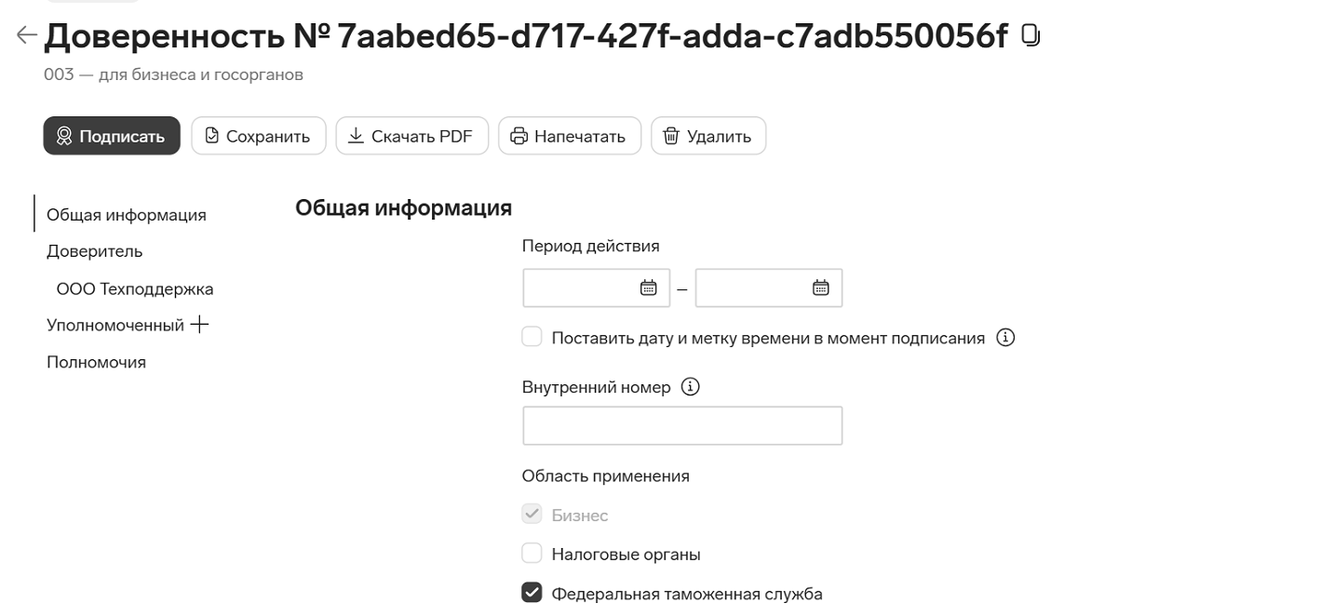Click the Подписать button

pyautogui.click(x=112, y=136)
